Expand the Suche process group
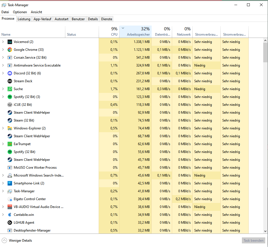The height and width of the screenshot is (247, 268). tap(3, 89)
